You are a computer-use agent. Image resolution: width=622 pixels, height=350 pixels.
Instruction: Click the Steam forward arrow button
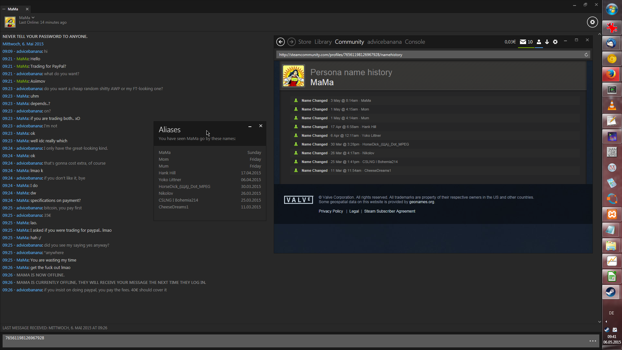[x=291, y=42]
